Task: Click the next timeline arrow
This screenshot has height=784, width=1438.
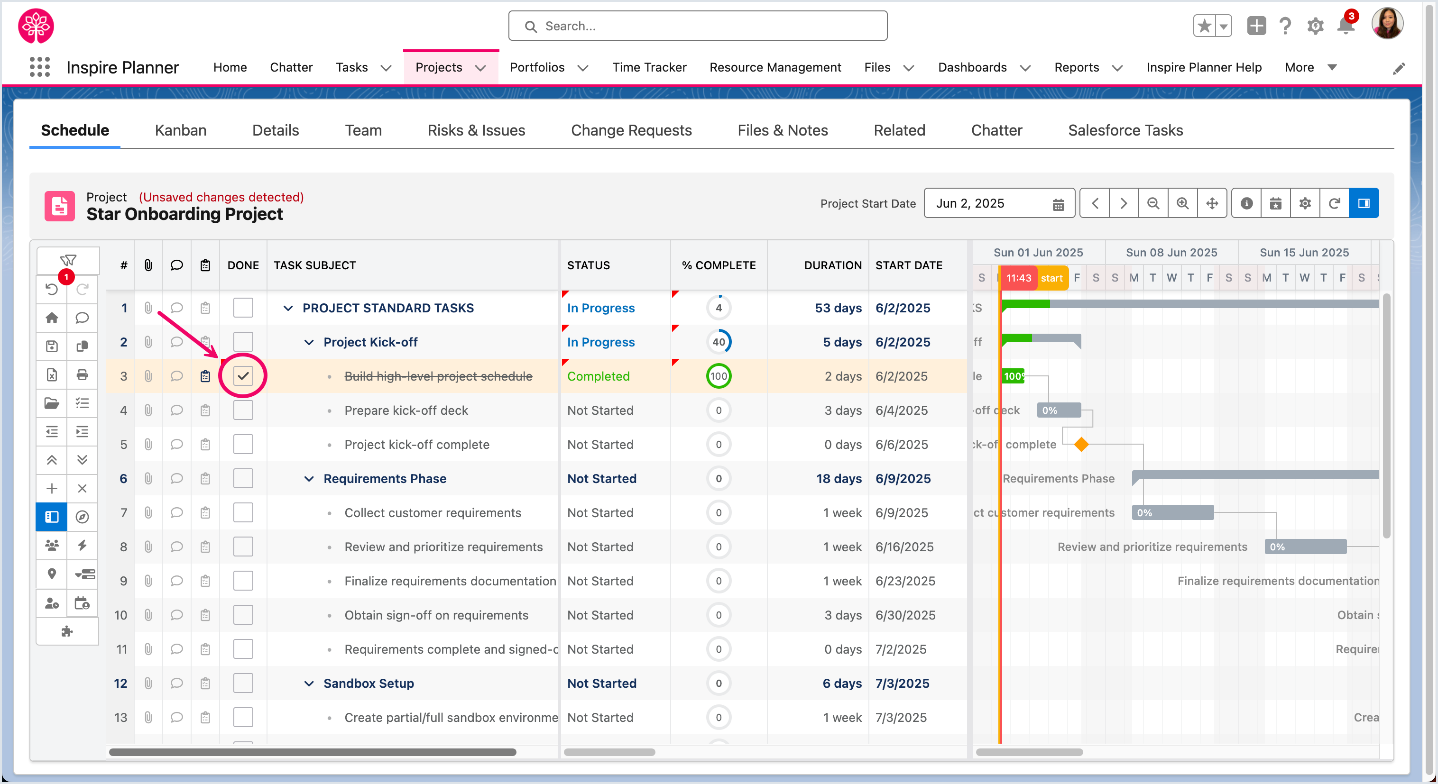Action: pyautogui.click(x=1124, y=203)
